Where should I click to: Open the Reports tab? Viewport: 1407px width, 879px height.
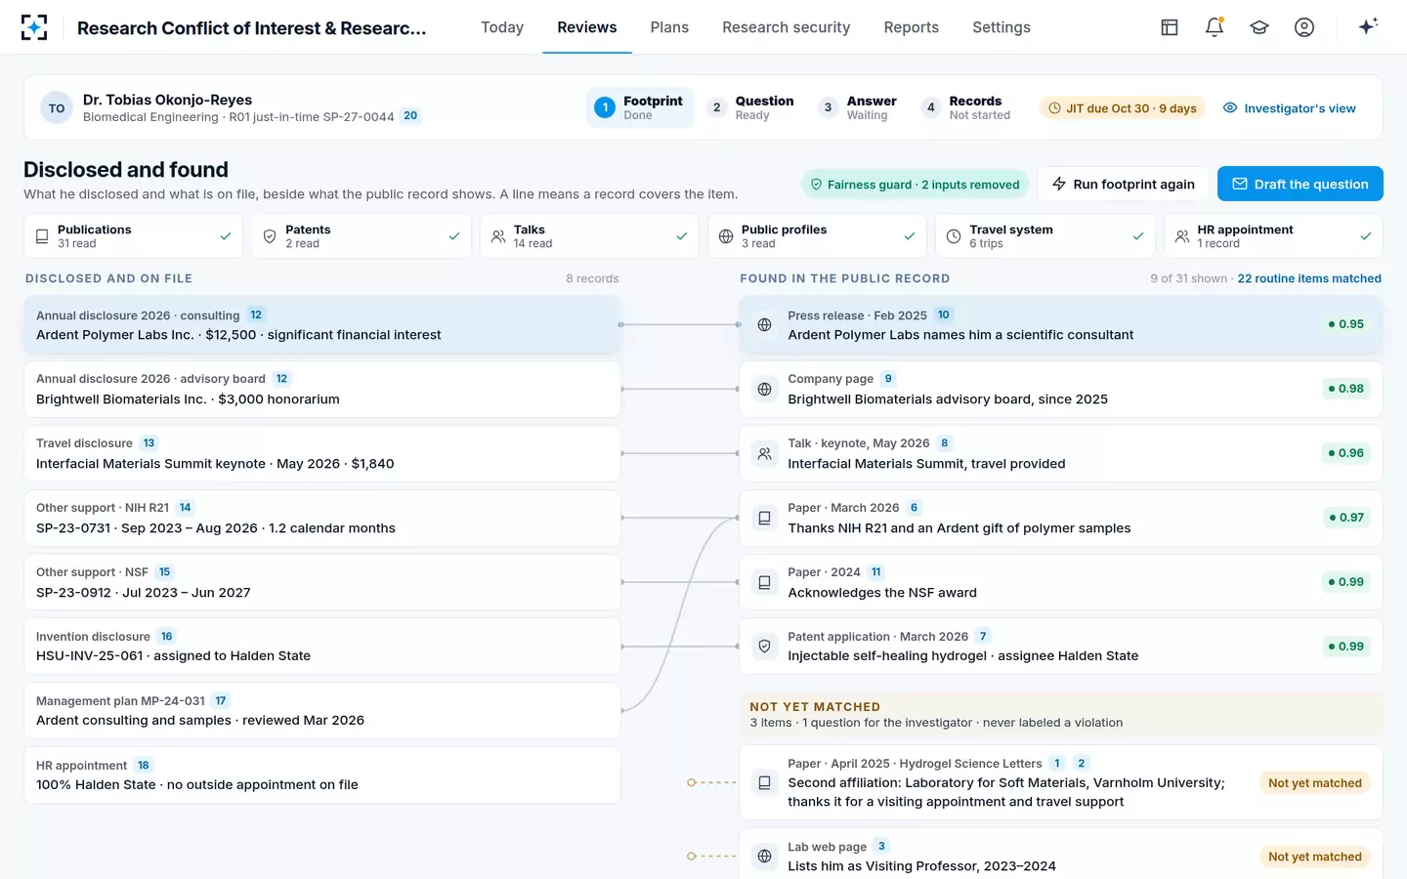(912, 27)
